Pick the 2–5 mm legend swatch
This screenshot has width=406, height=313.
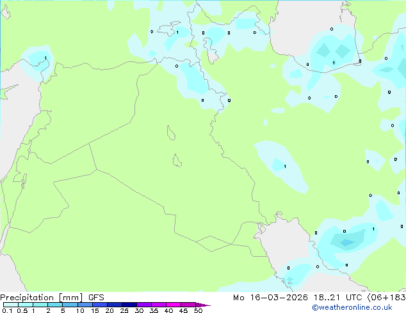[x=55, y=305]
